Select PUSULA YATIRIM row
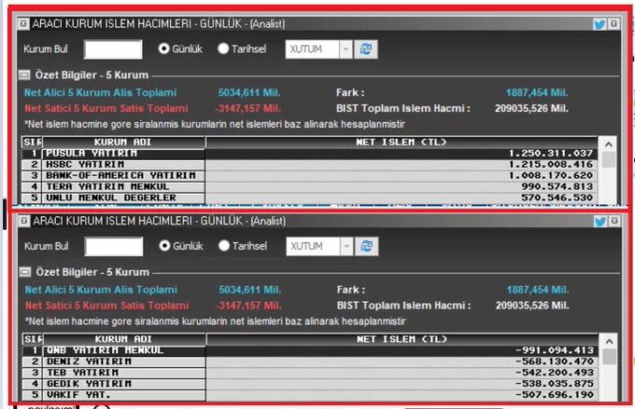 click(309, 154)
